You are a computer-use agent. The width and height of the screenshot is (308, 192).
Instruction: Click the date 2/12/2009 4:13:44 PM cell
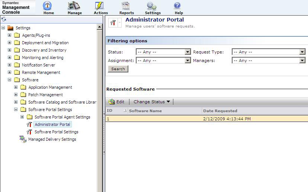pos(227,118)
